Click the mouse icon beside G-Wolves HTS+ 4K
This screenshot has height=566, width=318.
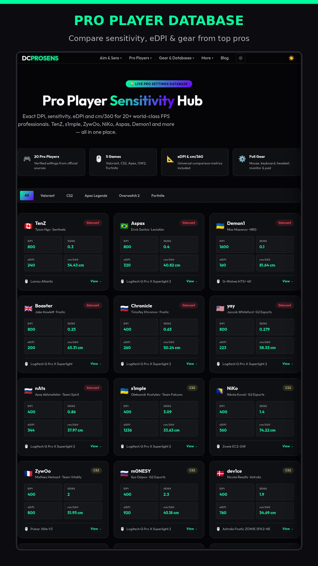(218, 282)
